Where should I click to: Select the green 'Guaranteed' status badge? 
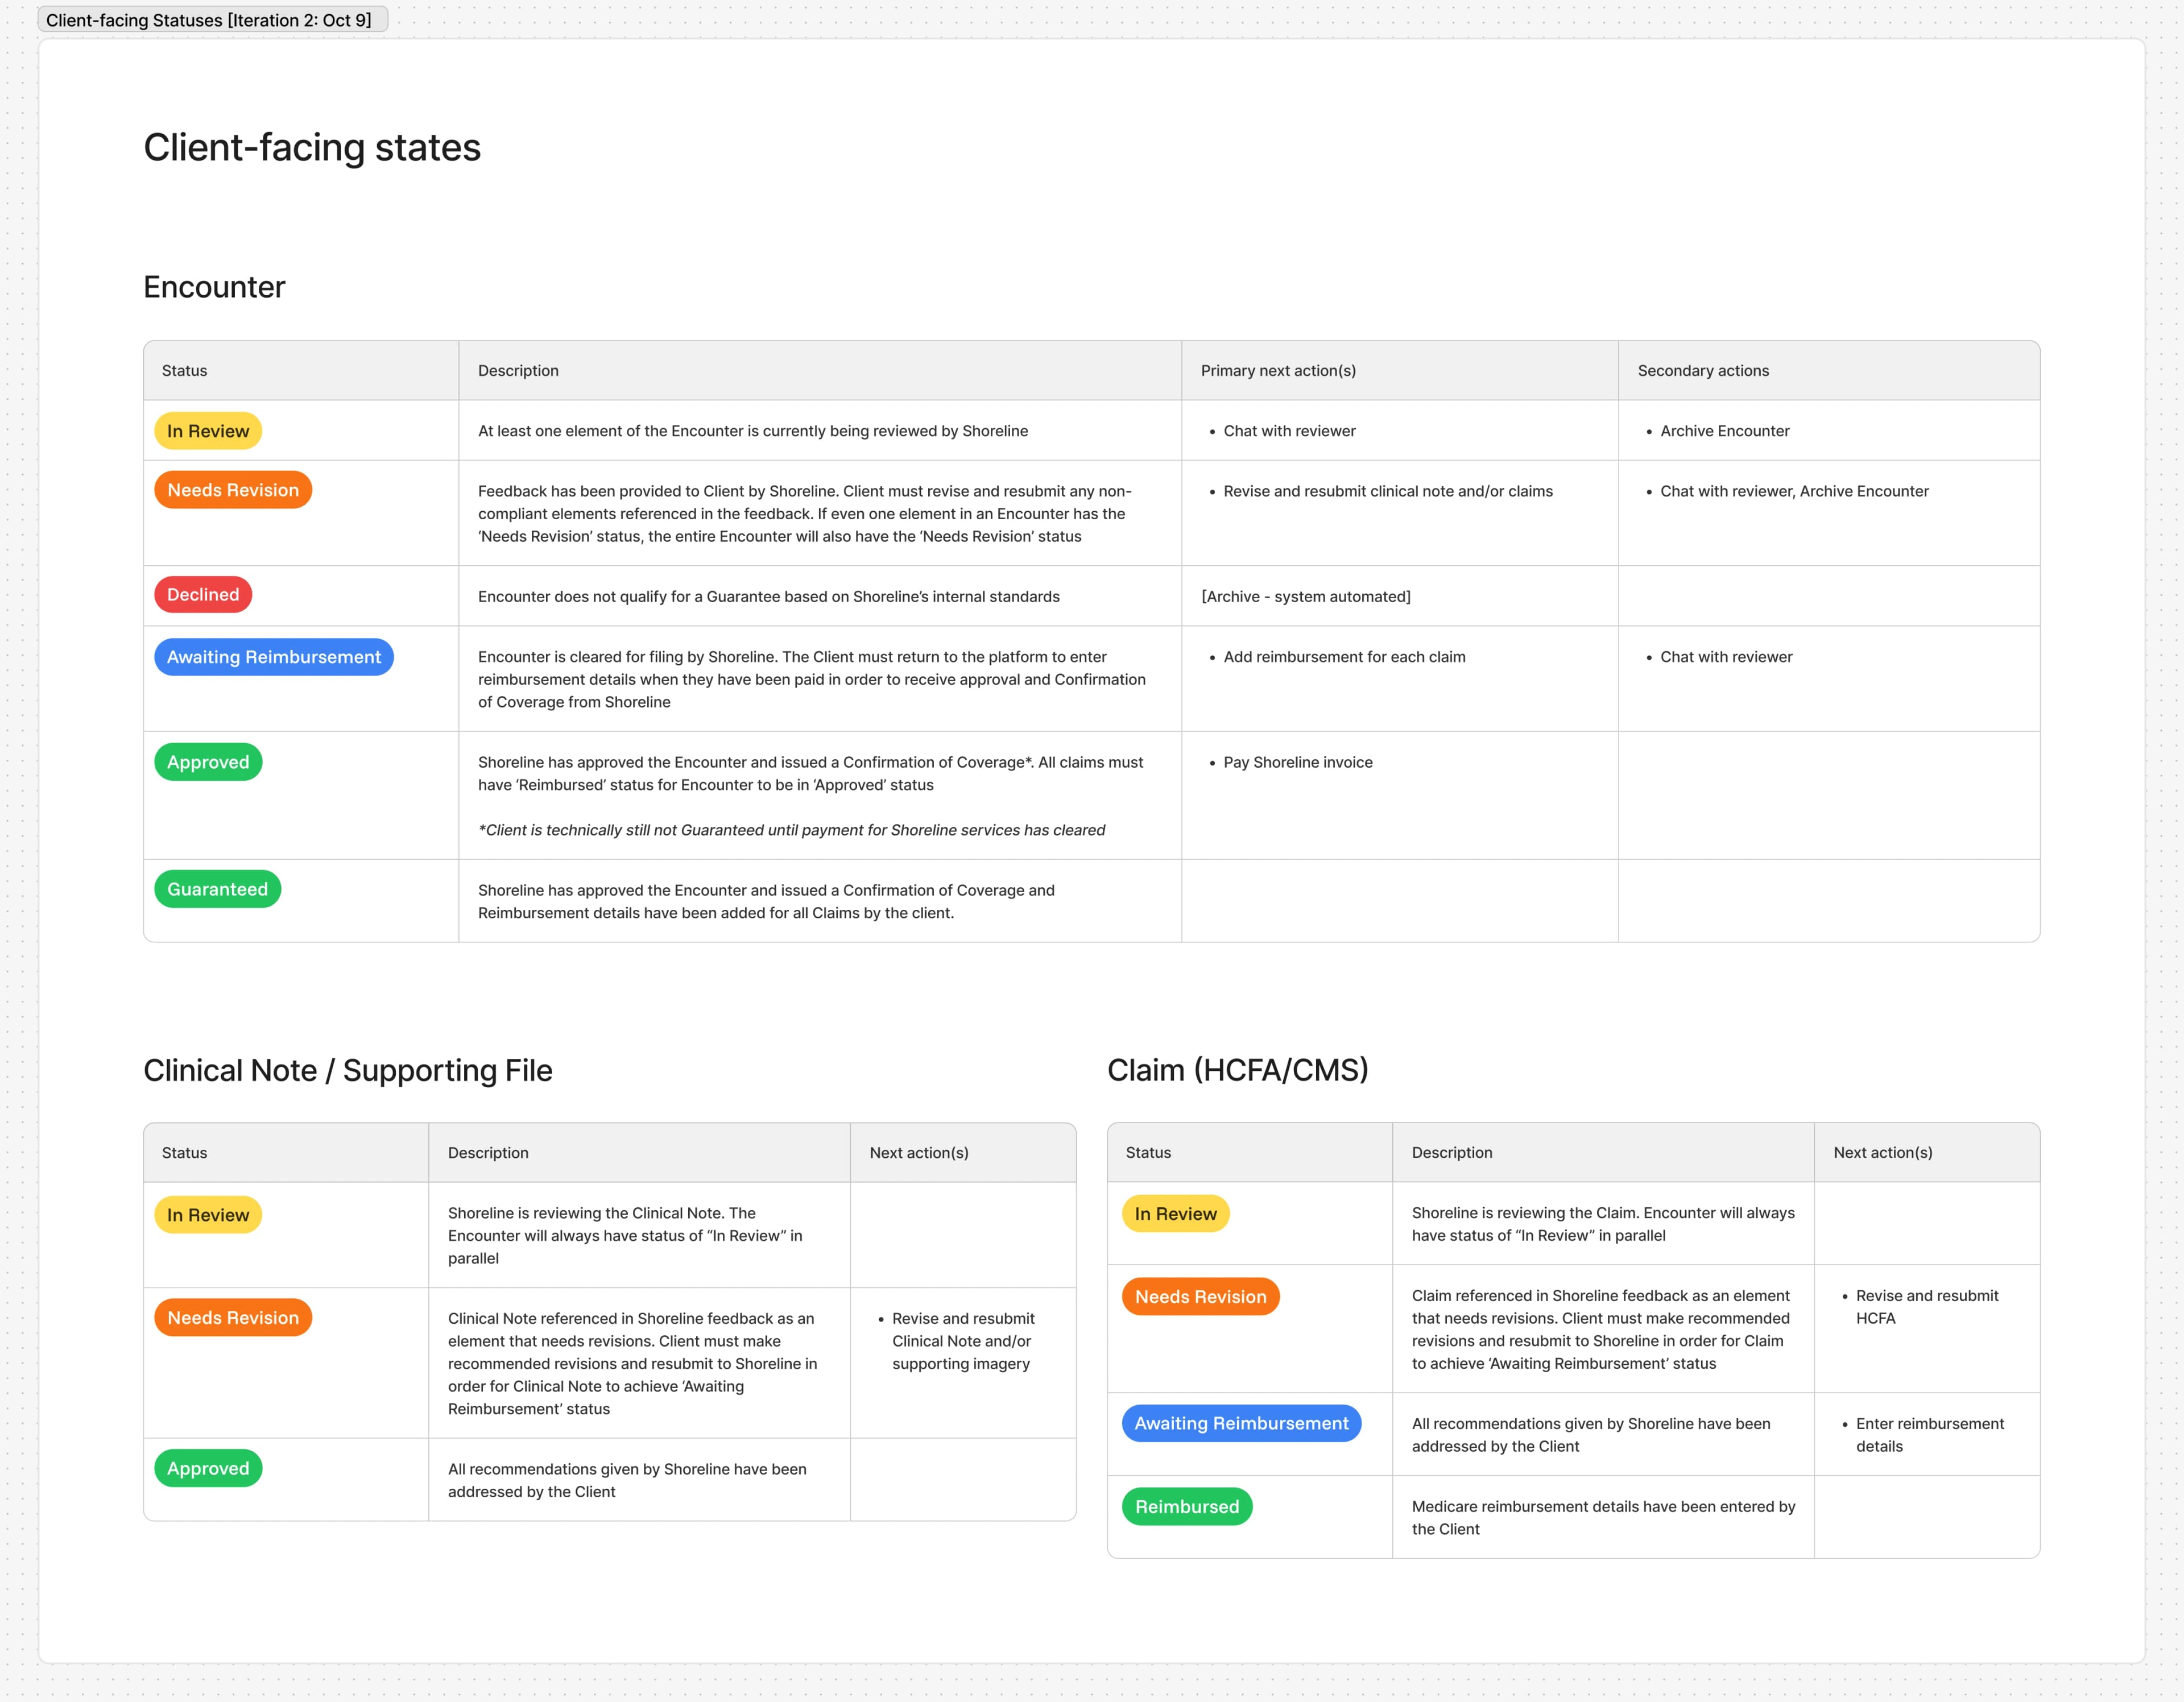click(217, 889)
